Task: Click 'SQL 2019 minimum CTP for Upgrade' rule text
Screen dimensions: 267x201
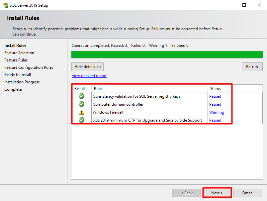Action: (147, 120)
